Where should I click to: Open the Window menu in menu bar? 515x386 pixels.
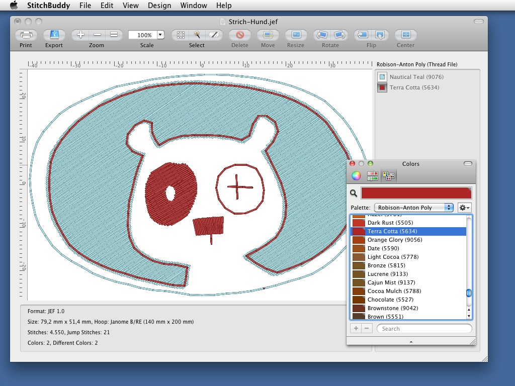click(x=194, y=6)
